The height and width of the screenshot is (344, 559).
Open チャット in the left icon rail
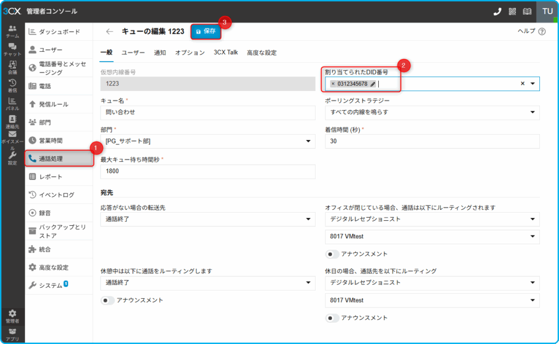point(12,50)
